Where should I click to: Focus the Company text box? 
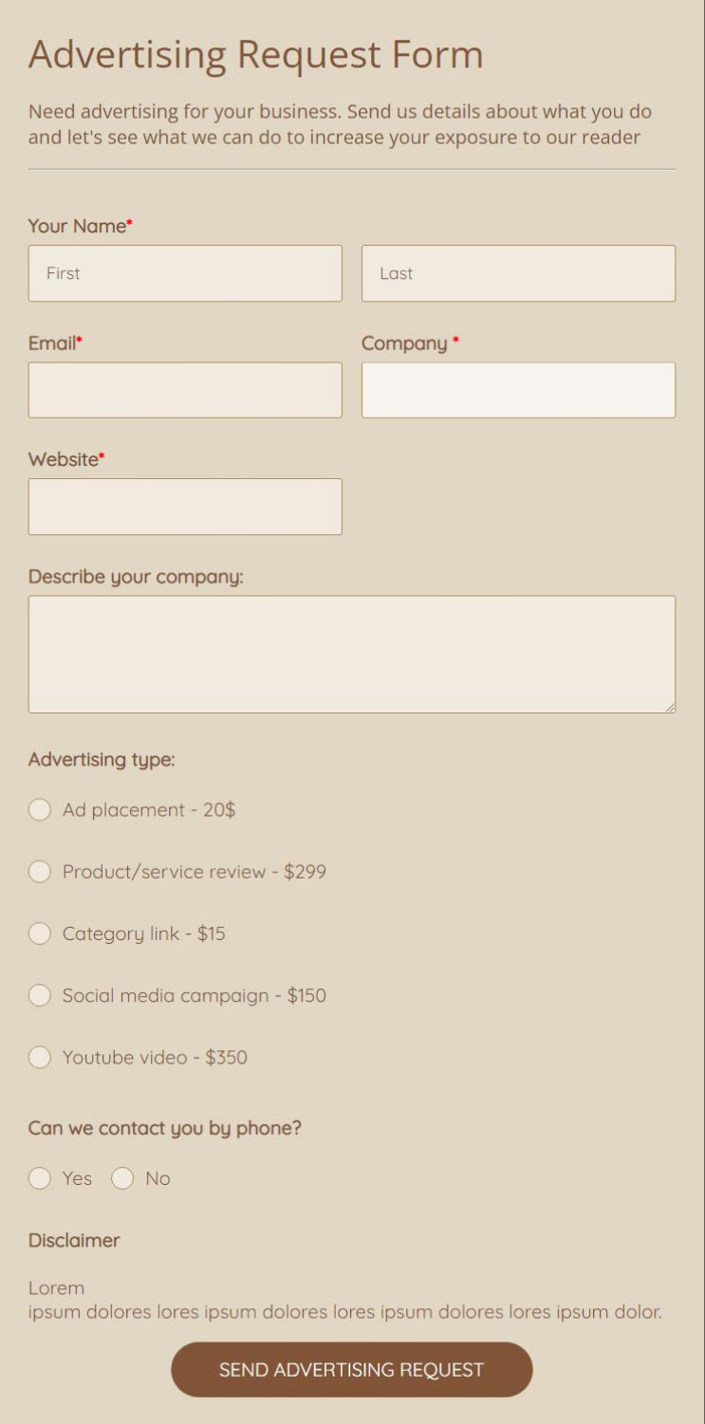click(x=518, y=390)
